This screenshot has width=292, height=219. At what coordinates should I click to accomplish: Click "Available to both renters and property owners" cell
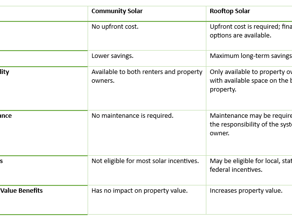(146, 76)
